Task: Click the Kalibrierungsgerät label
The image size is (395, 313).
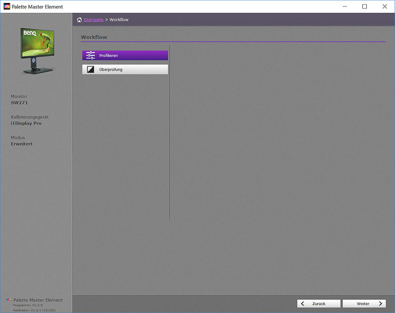Action: tap(30, 117)
